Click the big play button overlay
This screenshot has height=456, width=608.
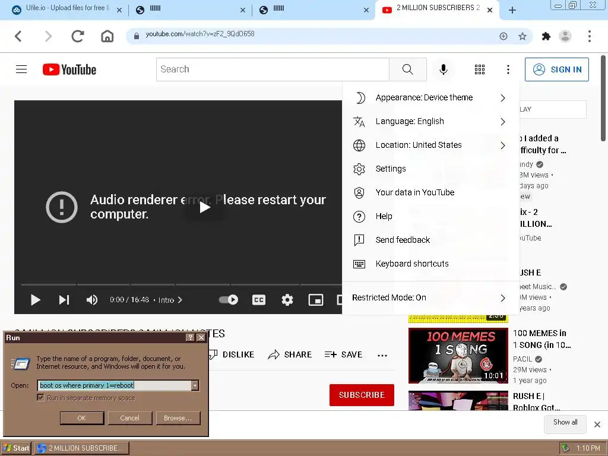pyautogui.click(x=205, y=207)
